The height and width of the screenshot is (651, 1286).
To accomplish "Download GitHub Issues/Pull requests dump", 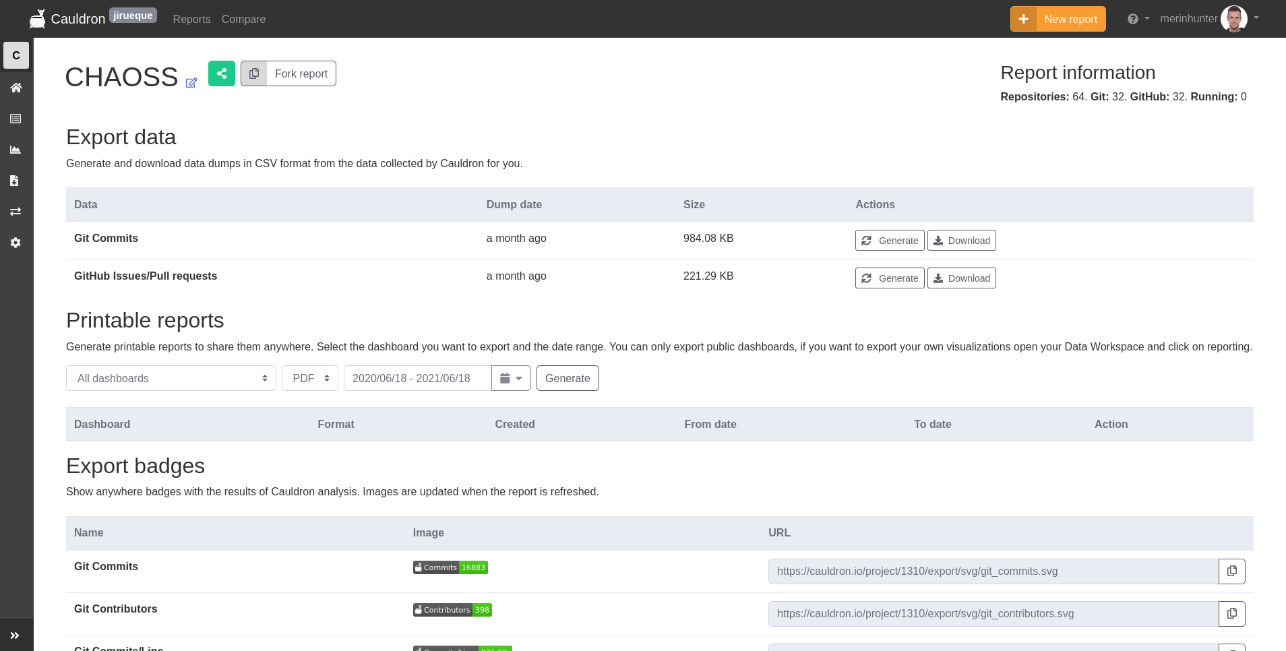I will (x=962, y=278).
